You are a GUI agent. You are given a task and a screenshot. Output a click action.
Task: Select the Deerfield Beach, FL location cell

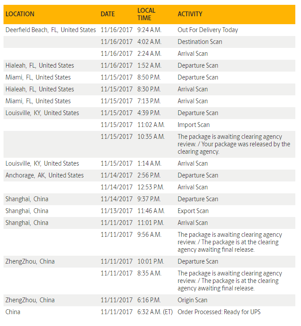pyautogui.click(x=50, y=30)
